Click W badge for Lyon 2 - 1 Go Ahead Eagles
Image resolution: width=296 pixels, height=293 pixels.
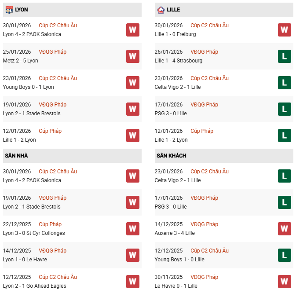tap(133, 282)
